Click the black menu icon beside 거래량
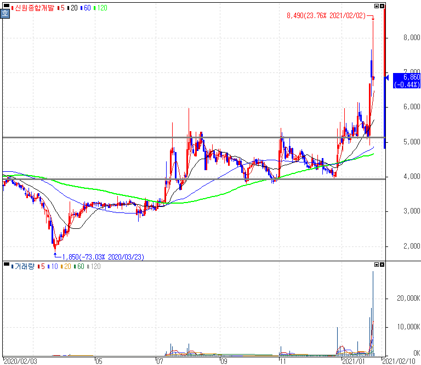Image resolution: width=421 pixels, height=365 pixels. [x=7, y=264]
